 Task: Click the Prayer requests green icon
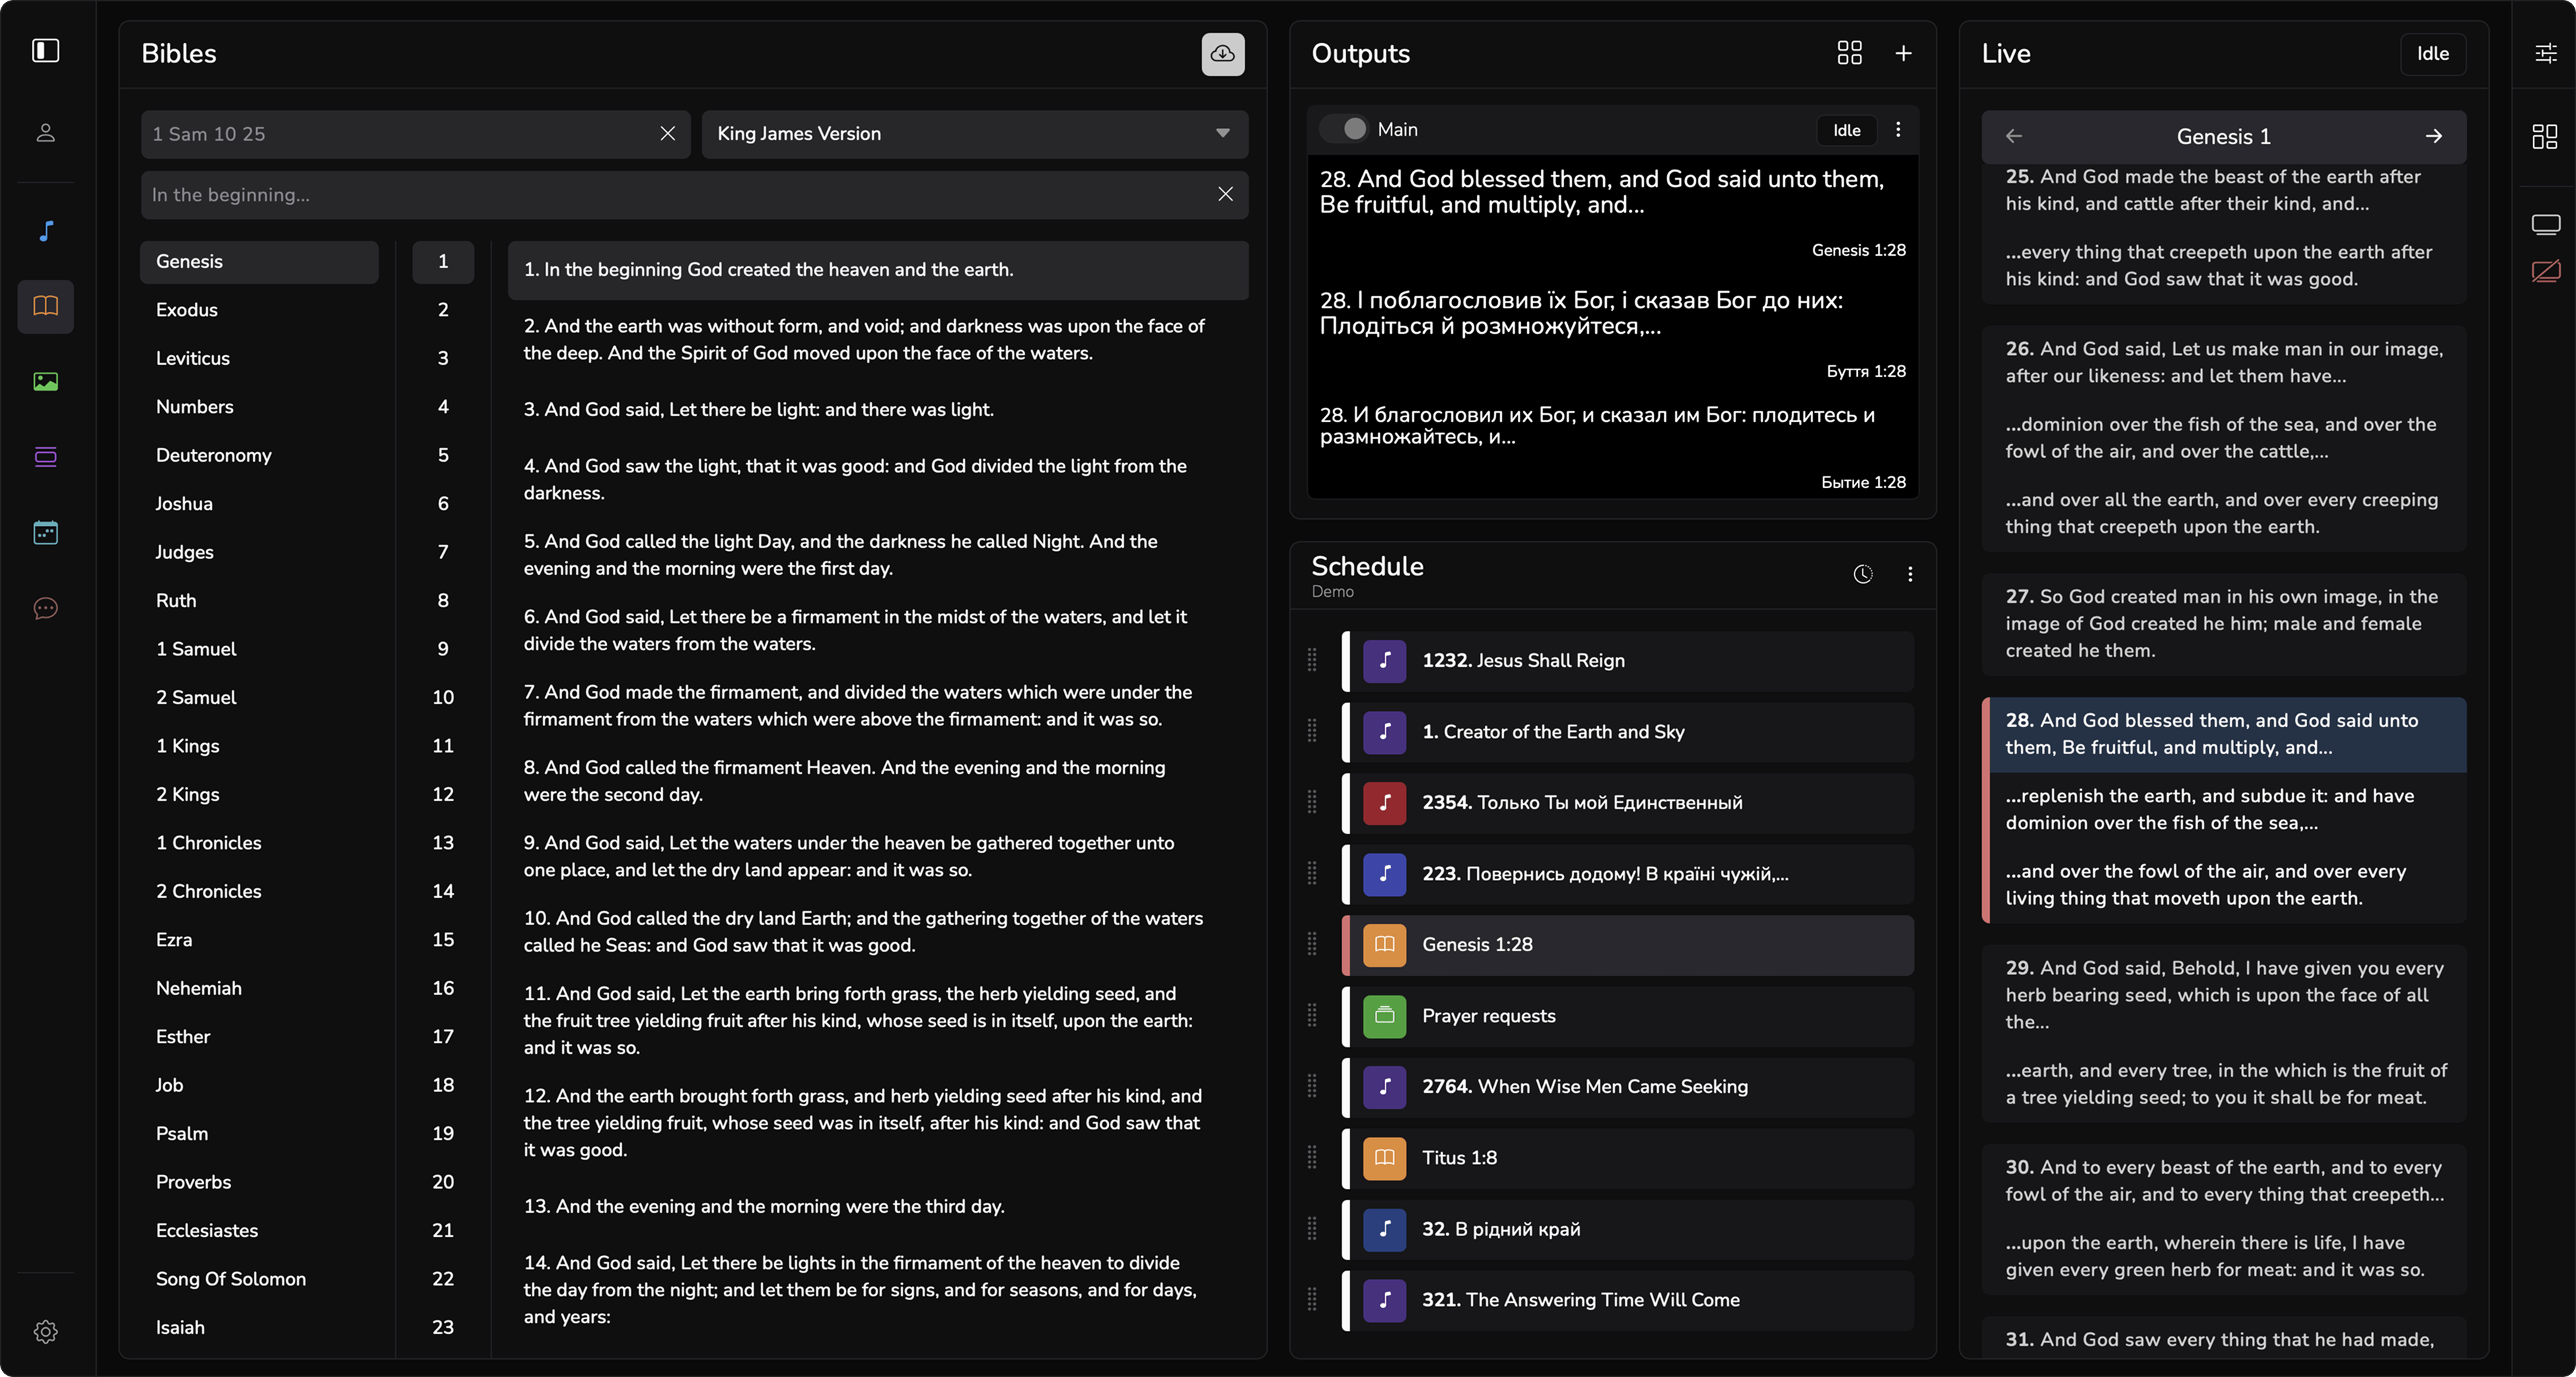point(1384,1016)
